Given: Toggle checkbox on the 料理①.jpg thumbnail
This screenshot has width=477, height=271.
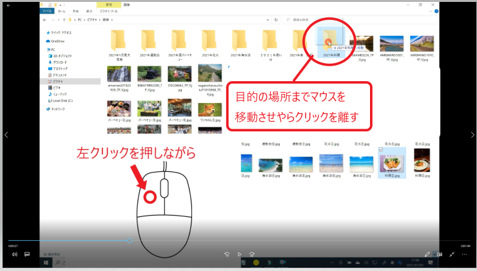Looking at the screenshot, I should (381, 149).
